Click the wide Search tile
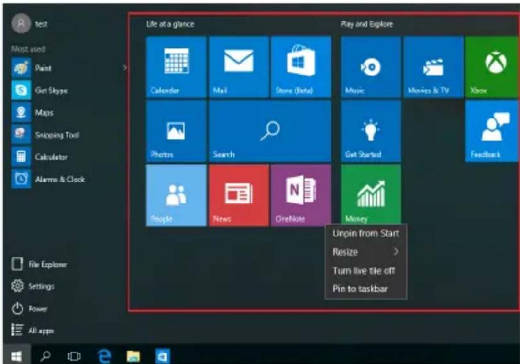The width and height of the screenshot is (520, 364). (x=270, y=131)
